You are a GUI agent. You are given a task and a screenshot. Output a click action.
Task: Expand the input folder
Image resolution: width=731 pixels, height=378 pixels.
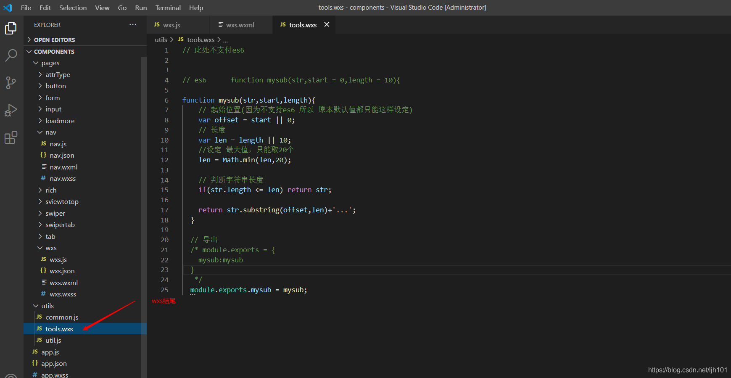85,109
